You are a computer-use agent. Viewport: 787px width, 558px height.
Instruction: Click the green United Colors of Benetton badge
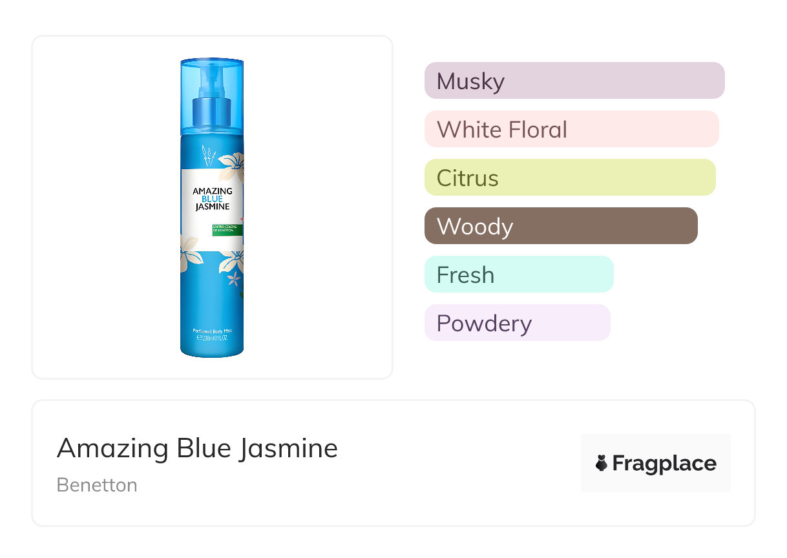pos(227,230)
